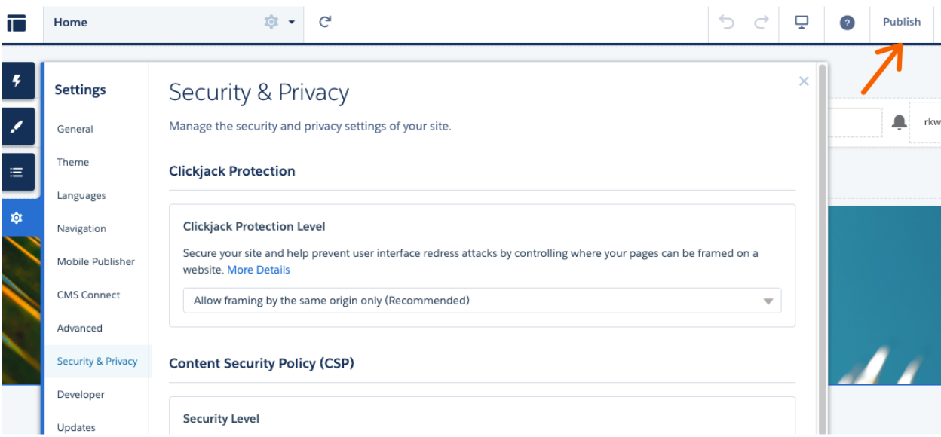The image size is (941, 437).
Task: Close the Settings panel with X
Action: coord(804,81)
